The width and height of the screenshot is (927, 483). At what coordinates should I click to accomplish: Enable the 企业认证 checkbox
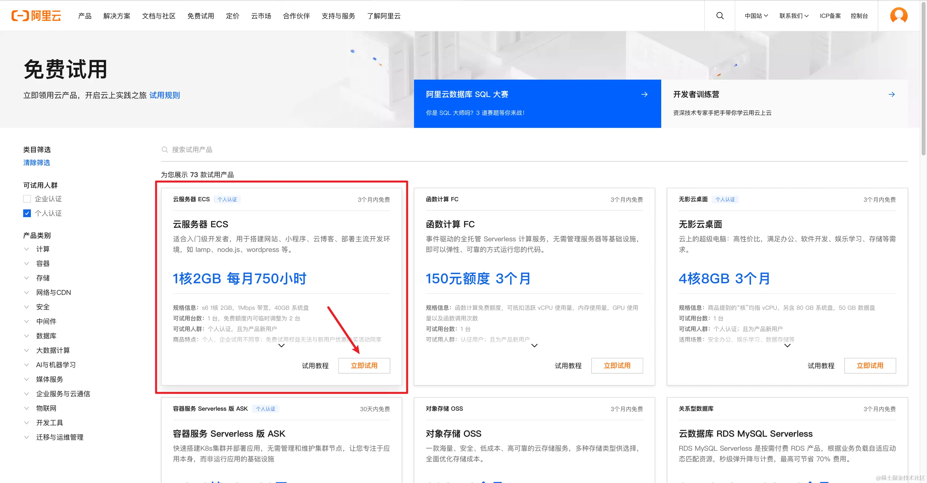tap(27, 199)
